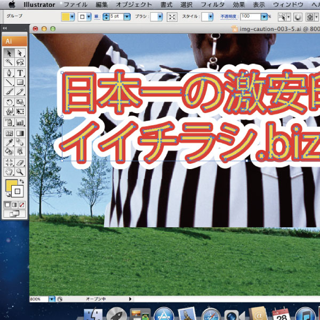Select the Direct Selection tool
The image size is (320, 320).
pos(20,53)
